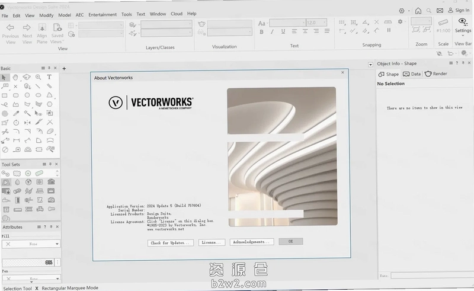Select the Line tool
Viewport: 474px width, 291px height.
[38, 87]
